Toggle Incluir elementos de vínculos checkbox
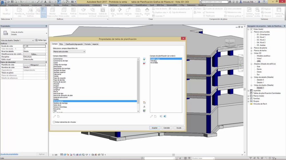This screenshot has width=286, height=160. click(54, 122)
